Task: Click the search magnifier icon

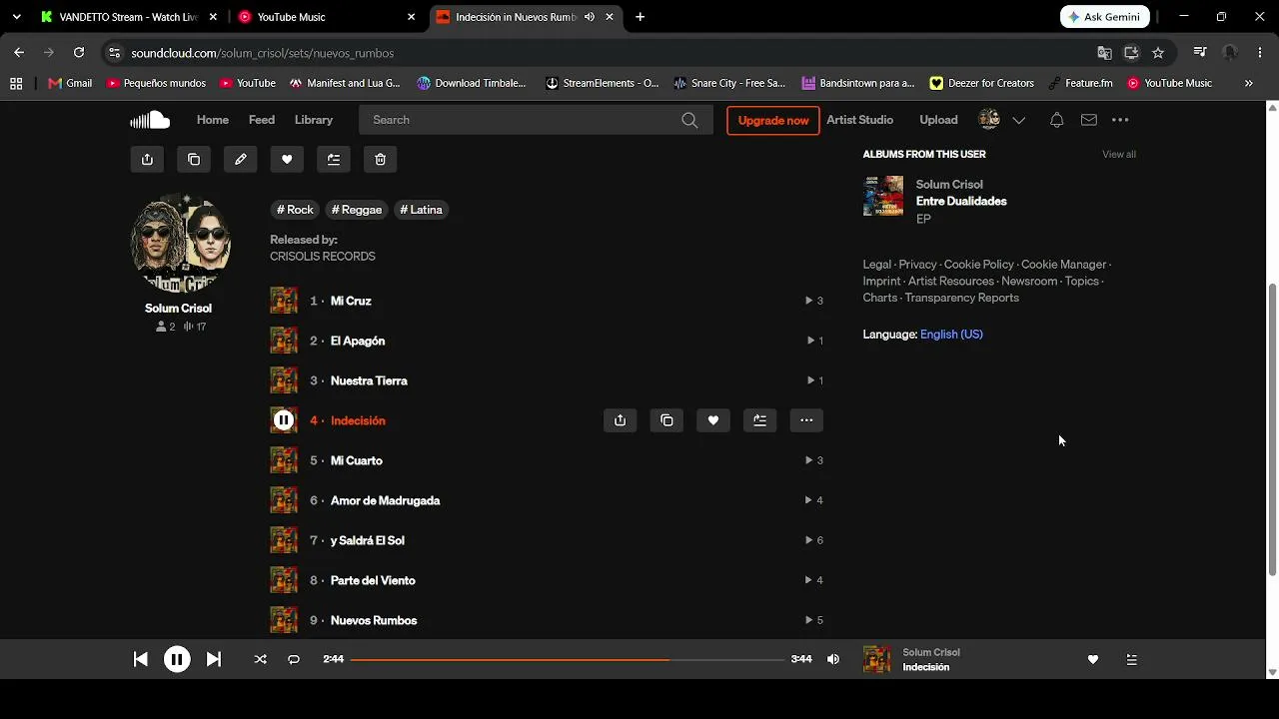Action: 689,120
